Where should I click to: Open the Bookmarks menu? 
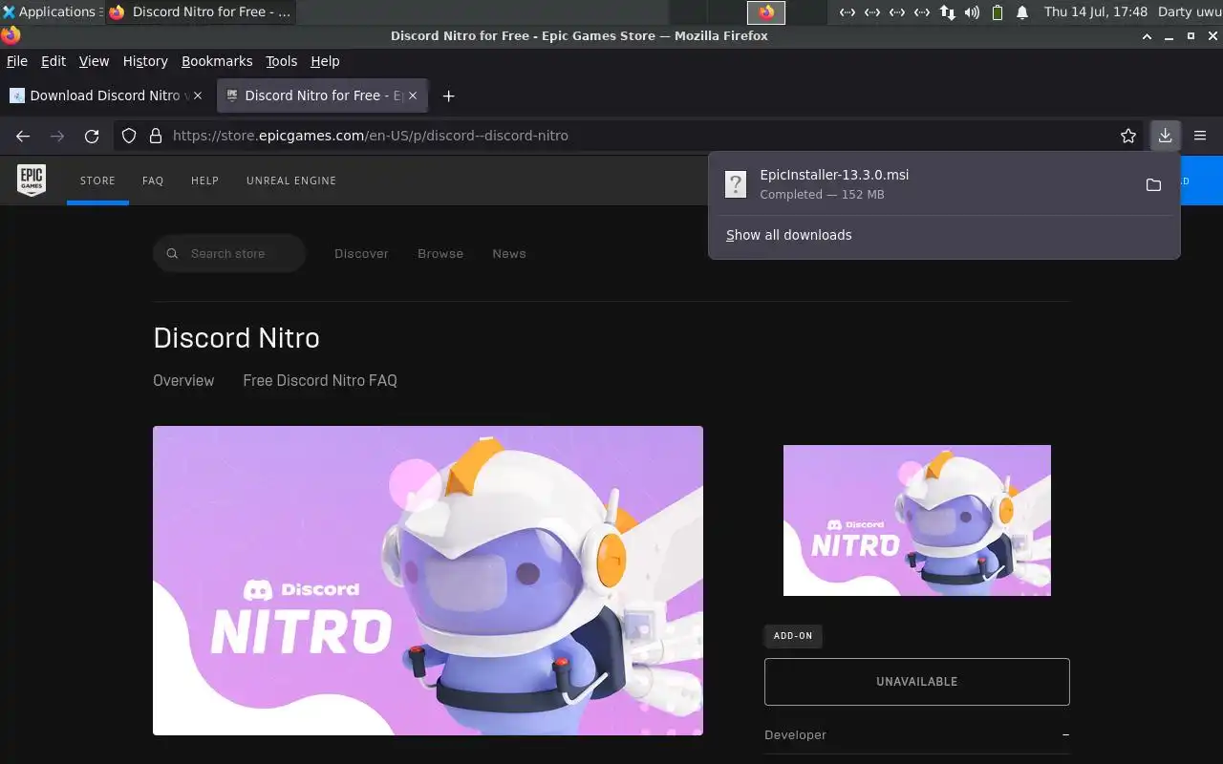point(217,61)
